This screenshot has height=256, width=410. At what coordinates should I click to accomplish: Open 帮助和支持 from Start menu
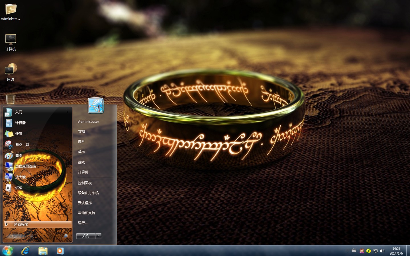[87, 213]
